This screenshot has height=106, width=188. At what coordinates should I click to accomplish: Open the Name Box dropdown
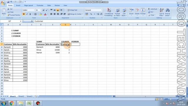(x=21, y=21)
